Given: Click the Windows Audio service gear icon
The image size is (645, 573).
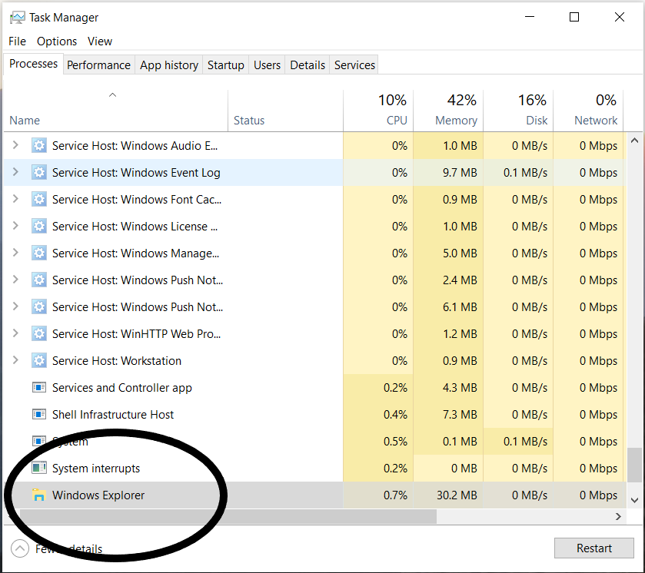Looking at the screenshot, I should click(39, 146).
